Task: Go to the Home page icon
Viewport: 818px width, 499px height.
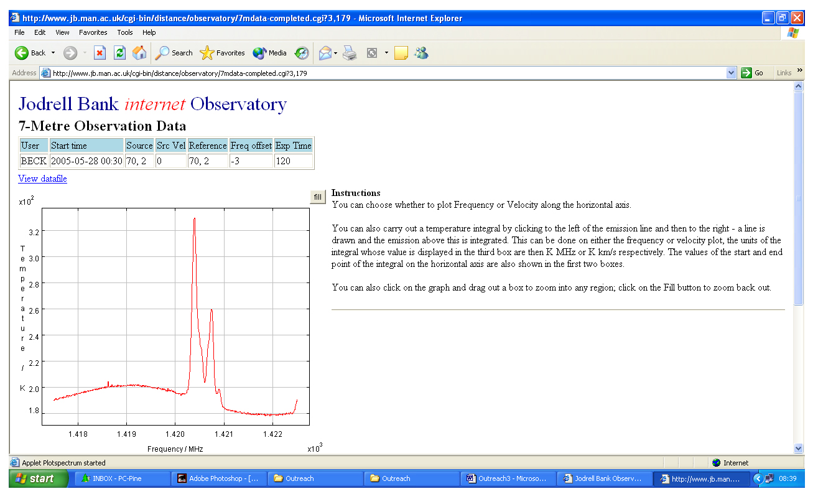Action: pyautogui.click(x=139, y=53)
